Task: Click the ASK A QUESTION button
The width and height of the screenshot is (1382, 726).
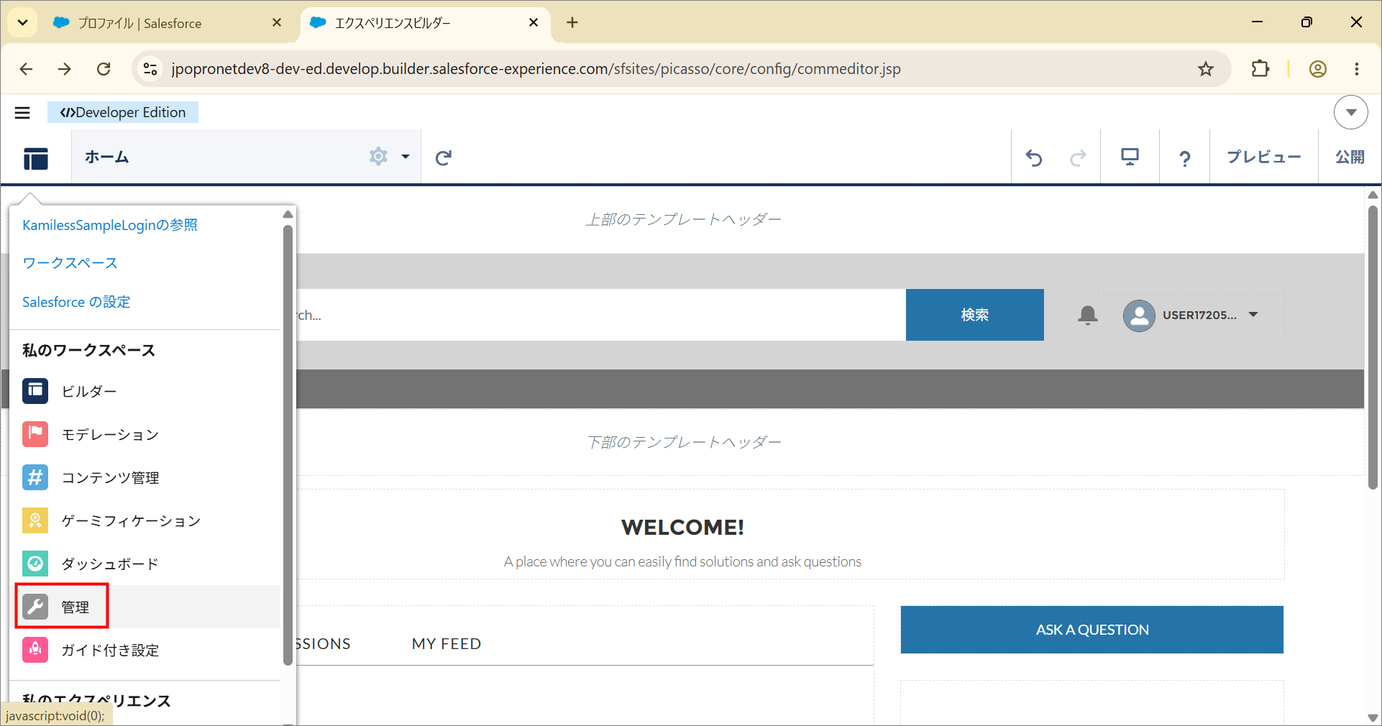Action: [x=1092, y=630]
